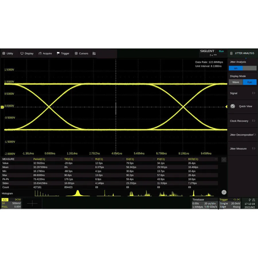Open the Jitter Decomposition submenu
This screenshot has width=258, height=258.
click(x=242, y=135)
